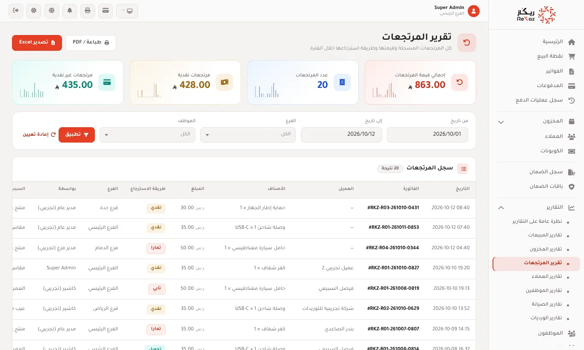Click إعادة تعيين reset link
The image size is (584, 350).
(x=39, y=135)
